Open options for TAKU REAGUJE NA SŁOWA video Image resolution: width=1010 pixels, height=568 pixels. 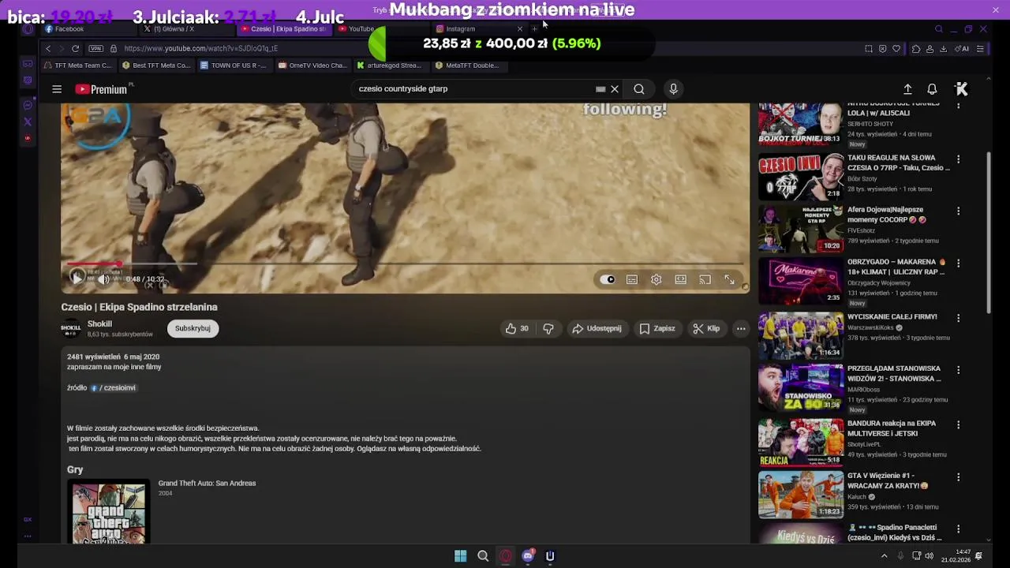point(958,159)
